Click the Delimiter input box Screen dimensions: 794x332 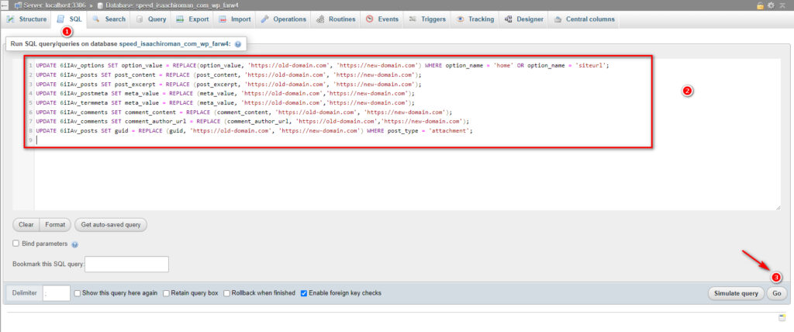57,293
